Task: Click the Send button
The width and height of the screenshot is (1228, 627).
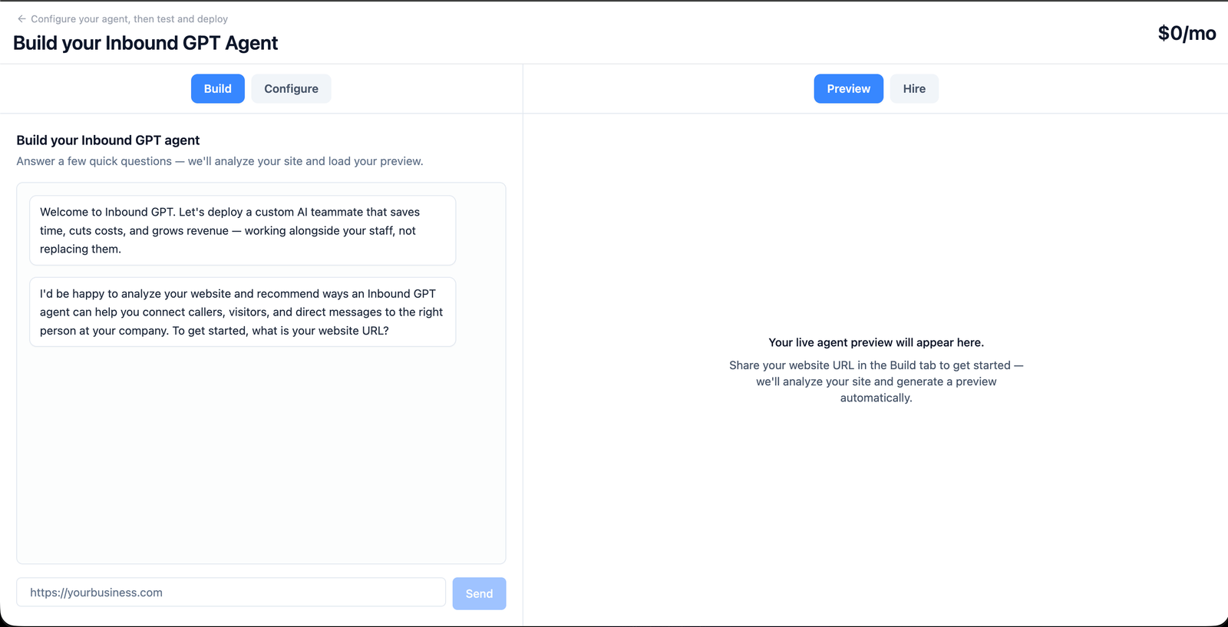Action: click(x=479, y=593)
